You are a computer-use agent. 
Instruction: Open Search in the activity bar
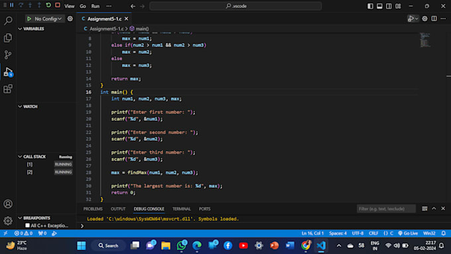pyautogui.click(x=8, y=21)
